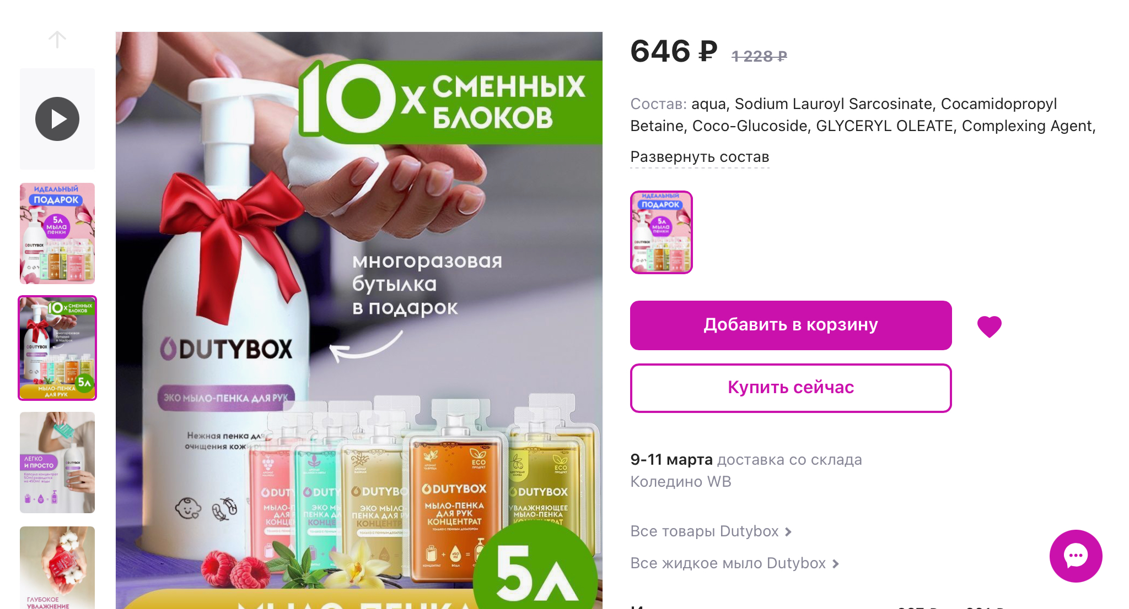The height and width of the screenshot is (609, 1129).
Task: Expand the full ingredients list
Action: coord(700,157)
